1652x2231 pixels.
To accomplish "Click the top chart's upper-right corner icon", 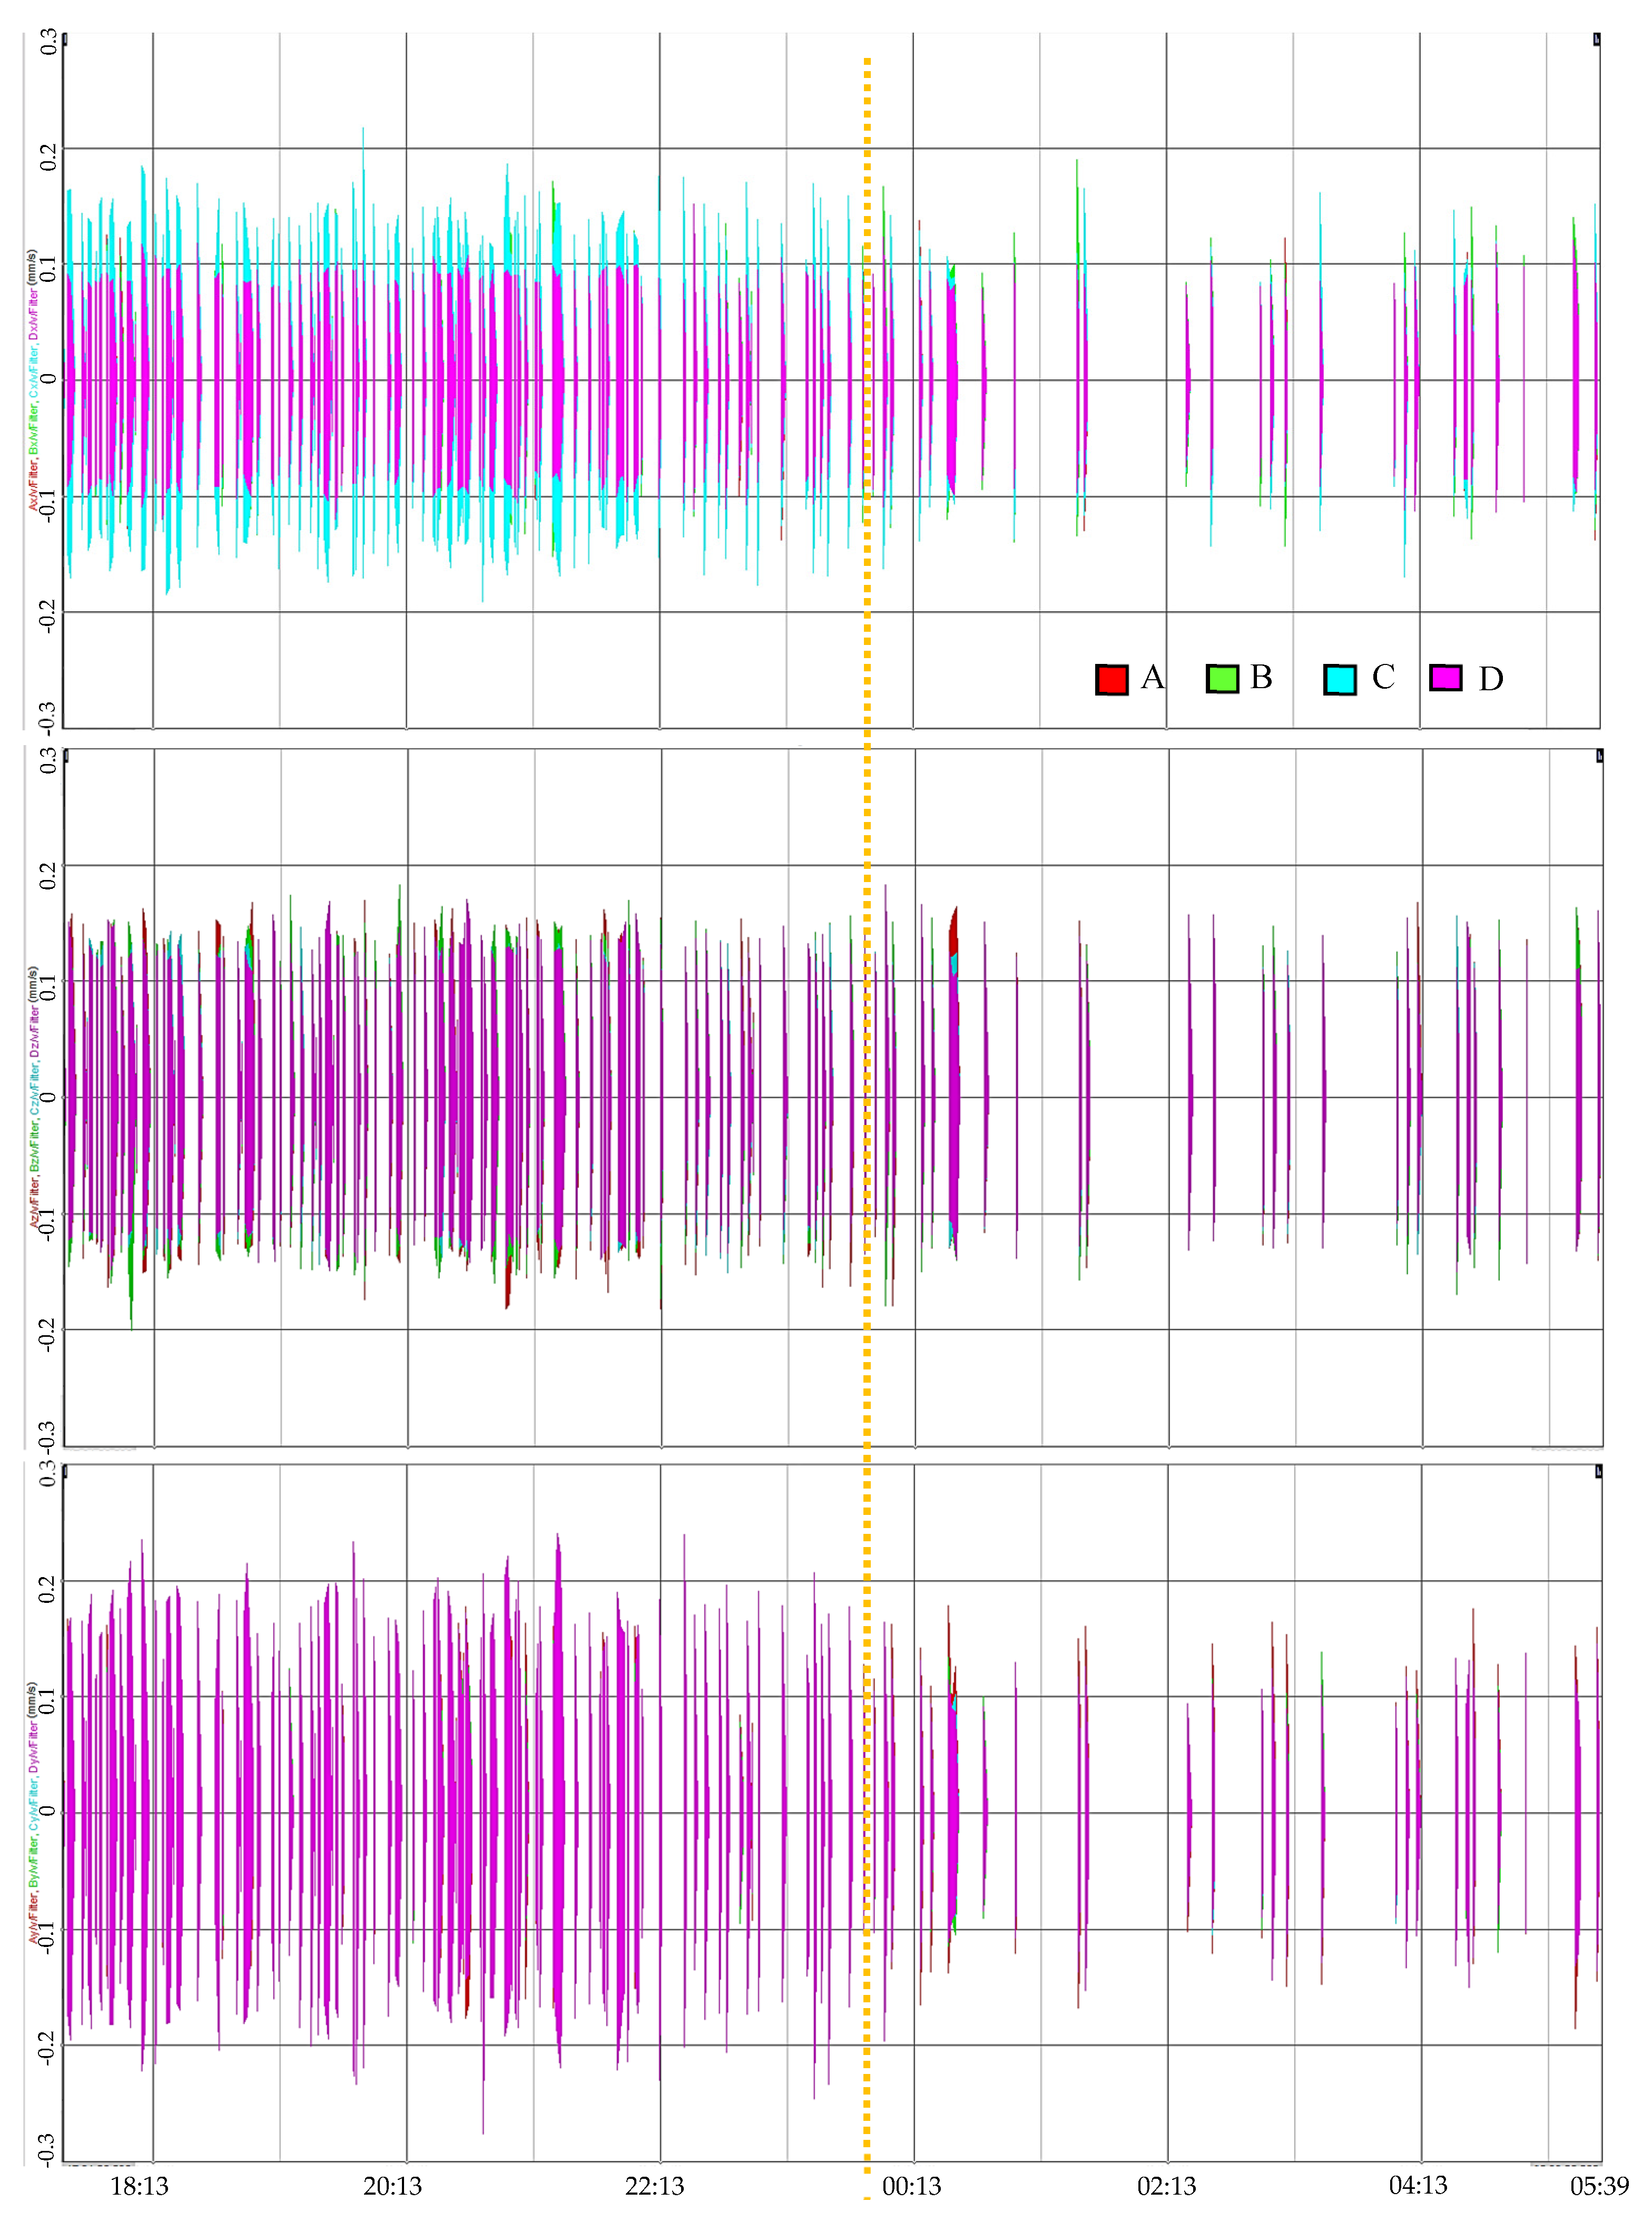I will click(1596, 39).
